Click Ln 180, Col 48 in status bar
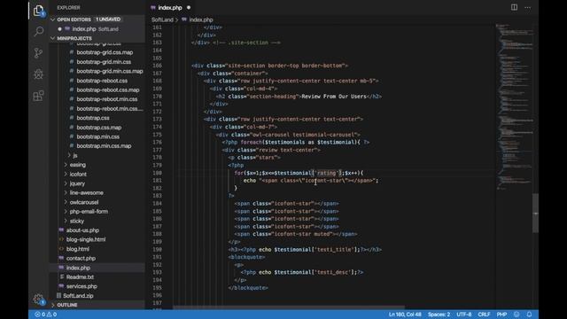The height and width of the screenshot is (319, 567). (405, 315)
